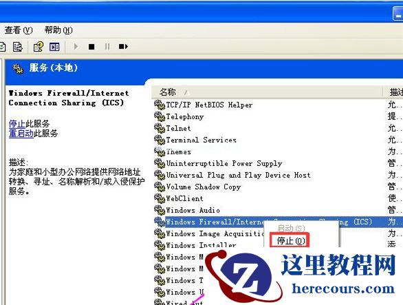Click the Export List toolbar icon

[18, 47]
